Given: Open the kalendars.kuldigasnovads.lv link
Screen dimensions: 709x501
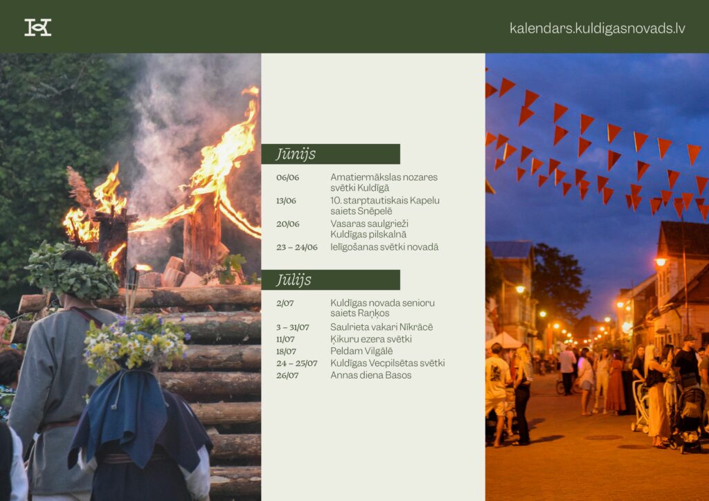Looking at the screenshot, I should click(597, 28).
